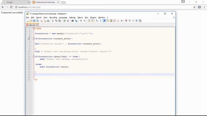The width and height of the screenshot is (207, 116).
Task: Open the Chrome three-dot menu
Action: click(204, 7)
